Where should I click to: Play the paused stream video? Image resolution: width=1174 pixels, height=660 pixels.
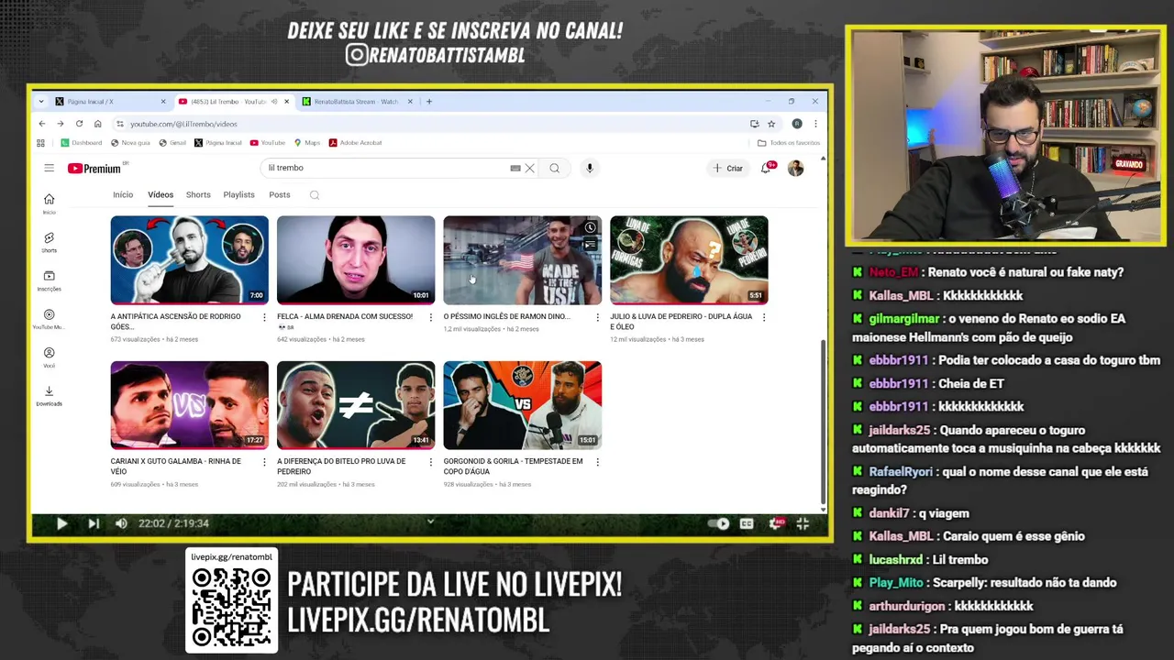61,523
